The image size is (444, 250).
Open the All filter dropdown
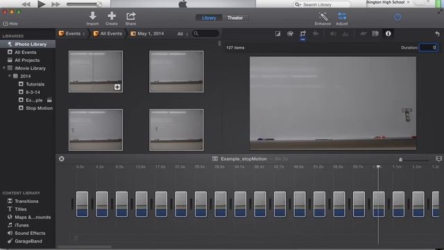click(x=182, y=34)
